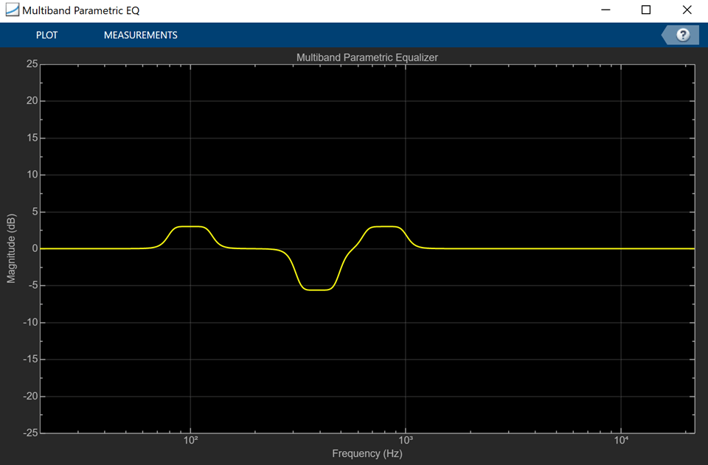Select the 'Multiband Parametric Equalizer' plot title
Screen dimensions: 708x465
[367, 57]
